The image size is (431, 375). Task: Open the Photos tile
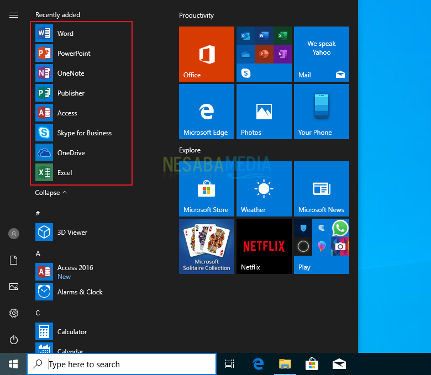264,112
